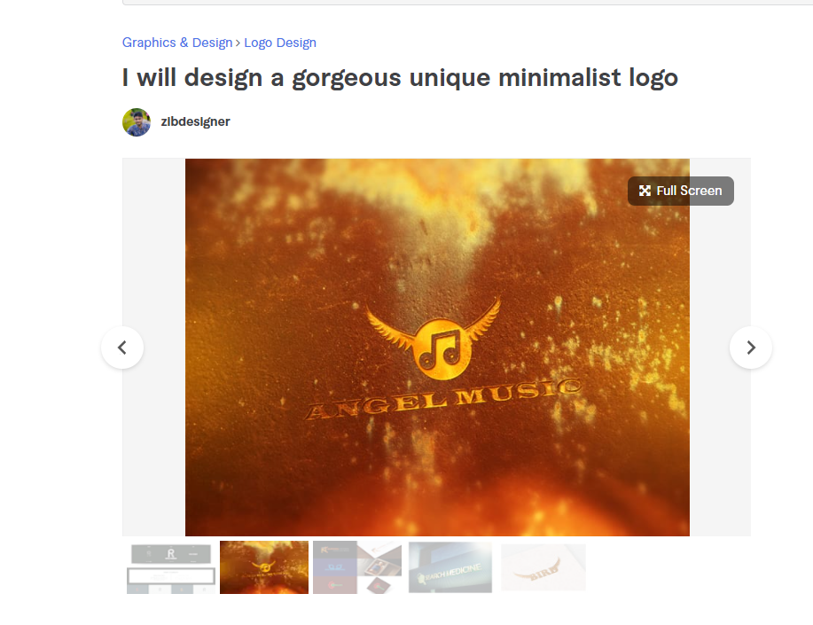Select the orange Angel Music thumbnail

tap(264, 567)
